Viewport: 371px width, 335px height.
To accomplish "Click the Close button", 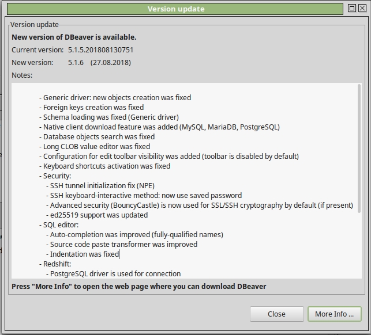I will 276,314.
